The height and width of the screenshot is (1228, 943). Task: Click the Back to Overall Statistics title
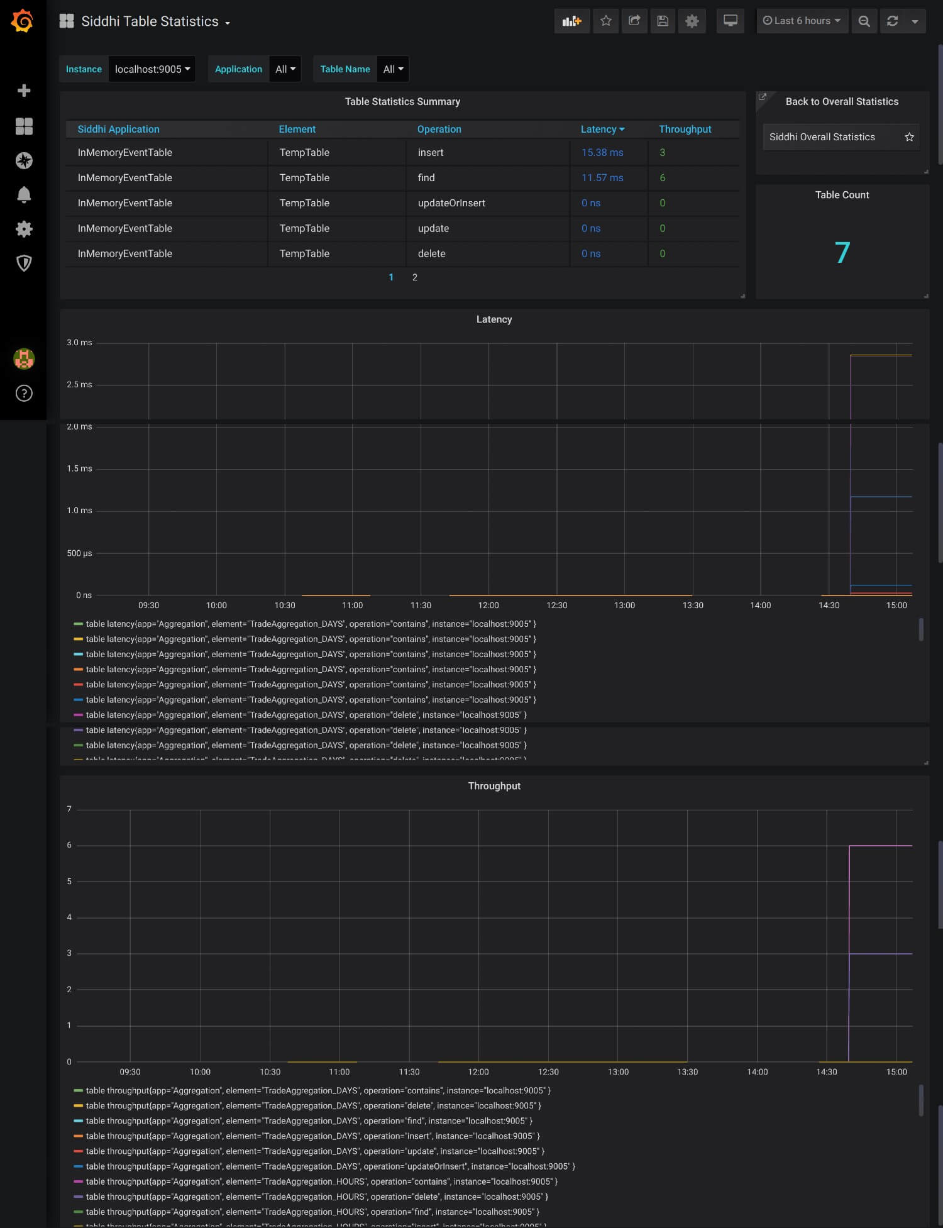(842, 101)
